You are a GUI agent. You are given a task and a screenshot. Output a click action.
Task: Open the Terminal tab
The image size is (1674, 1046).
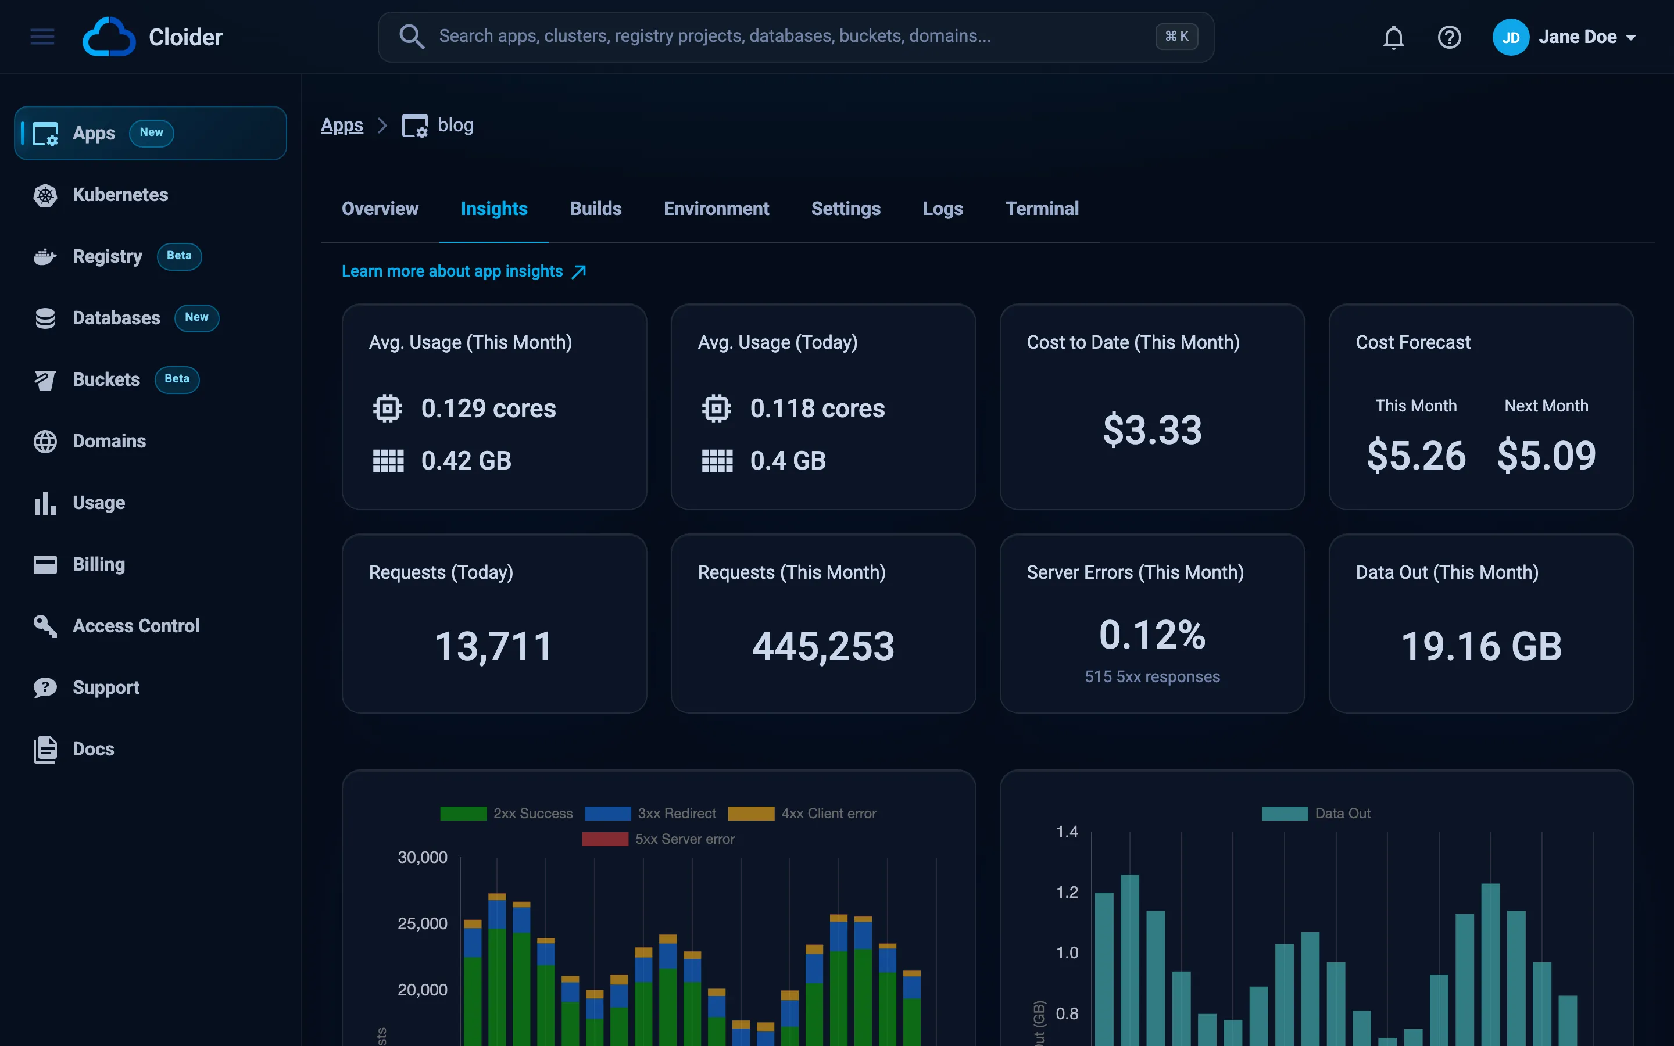pos(1041,209)
